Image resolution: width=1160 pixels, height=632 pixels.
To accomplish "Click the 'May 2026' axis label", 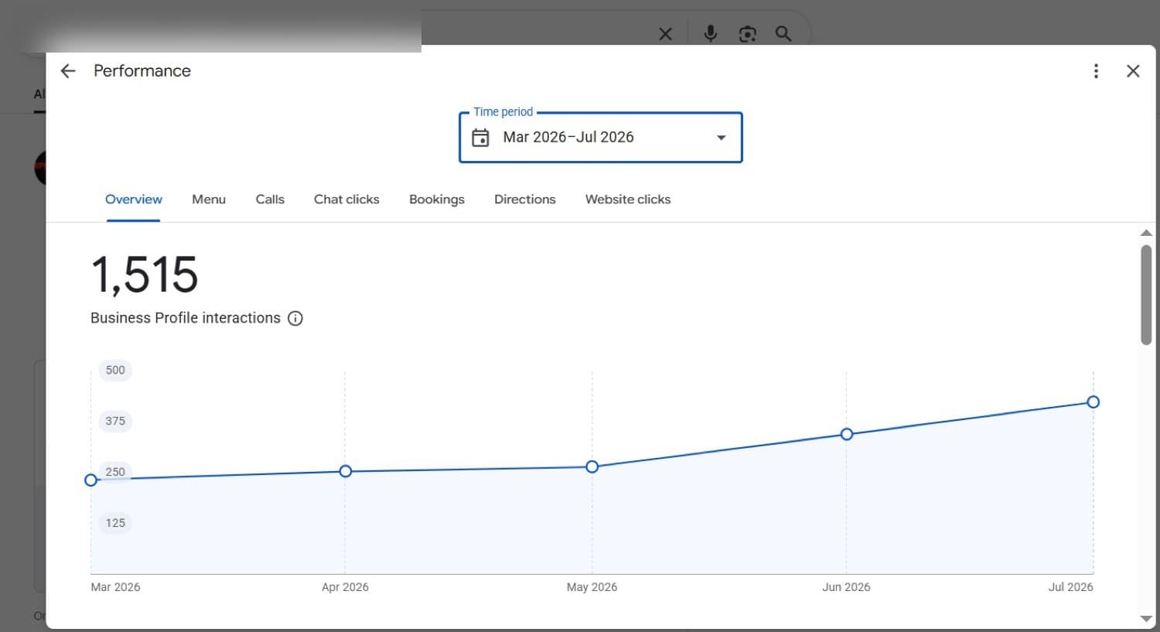I will tap(592, 587).
